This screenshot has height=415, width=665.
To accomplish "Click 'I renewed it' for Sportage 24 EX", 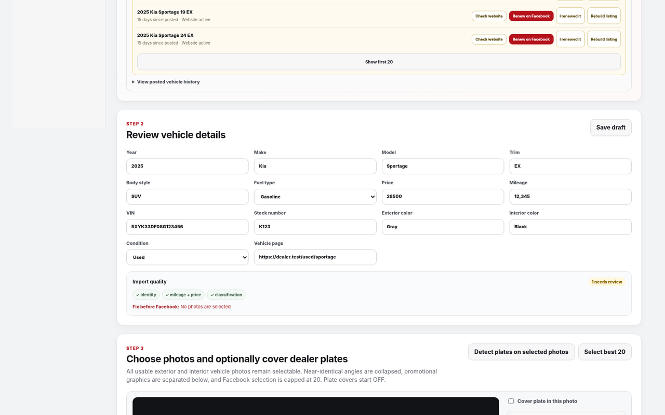I will pos(570,39).
